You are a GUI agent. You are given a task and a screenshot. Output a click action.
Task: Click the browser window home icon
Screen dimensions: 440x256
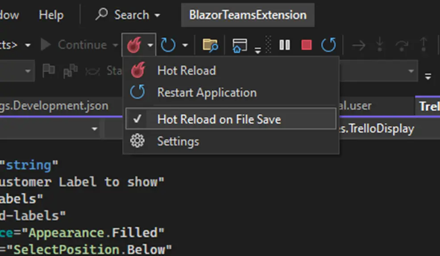[x=240, y=45]
